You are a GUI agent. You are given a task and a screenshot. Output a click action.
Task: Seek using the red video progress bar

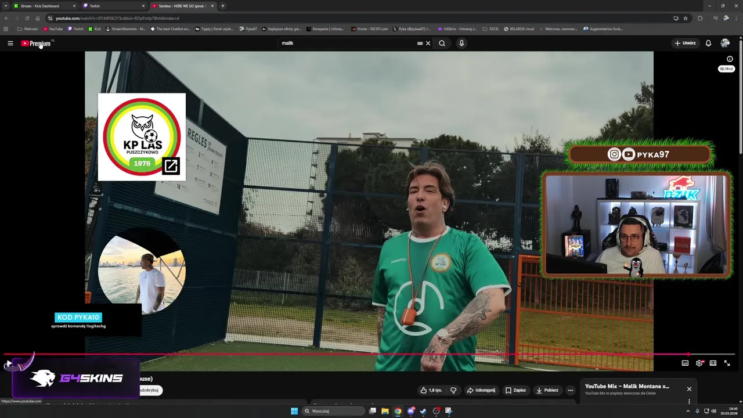pos(369,354)
